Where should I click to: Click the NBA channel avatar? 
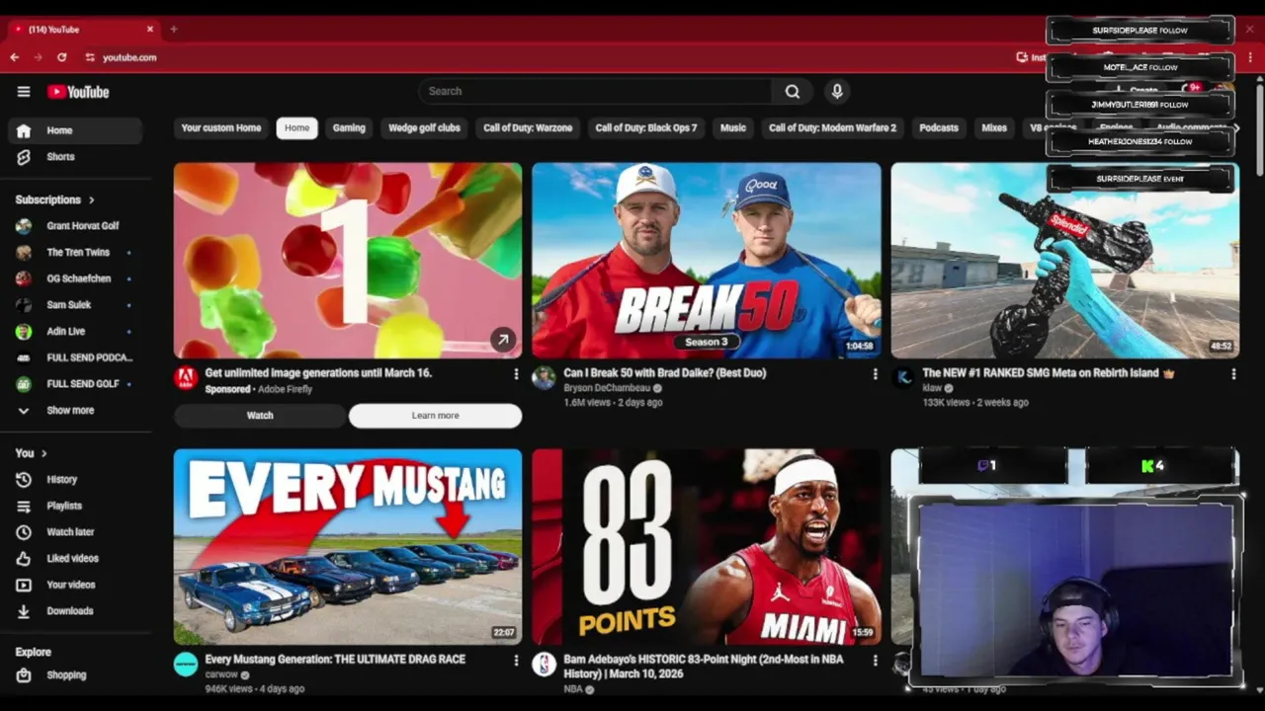point(544,664)
